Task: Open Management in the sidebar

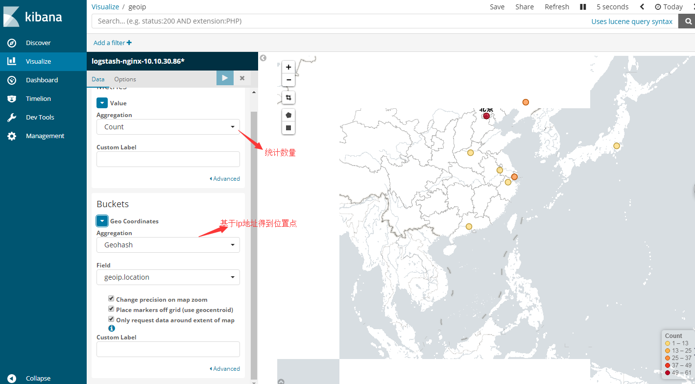Action: click(45, 136)
